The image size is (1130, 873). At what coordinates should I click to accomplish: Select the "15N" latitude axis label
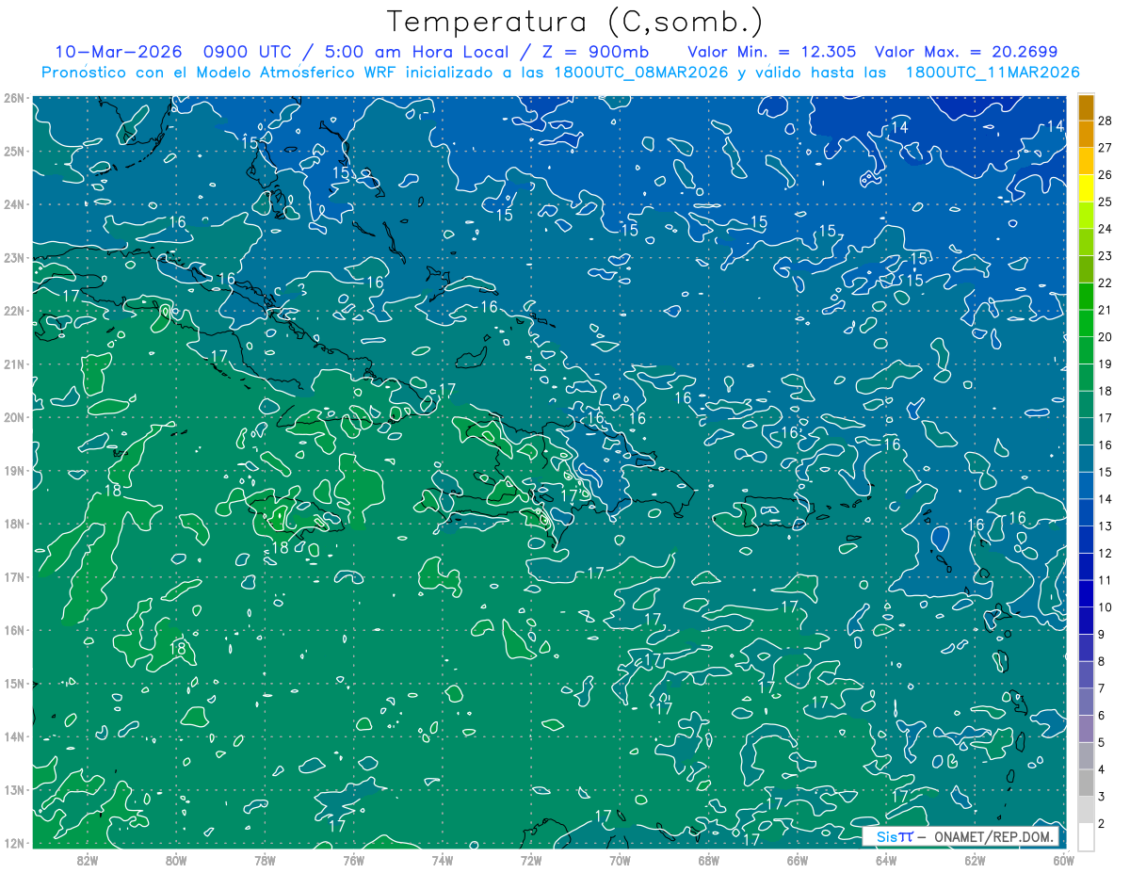point(14,683)
